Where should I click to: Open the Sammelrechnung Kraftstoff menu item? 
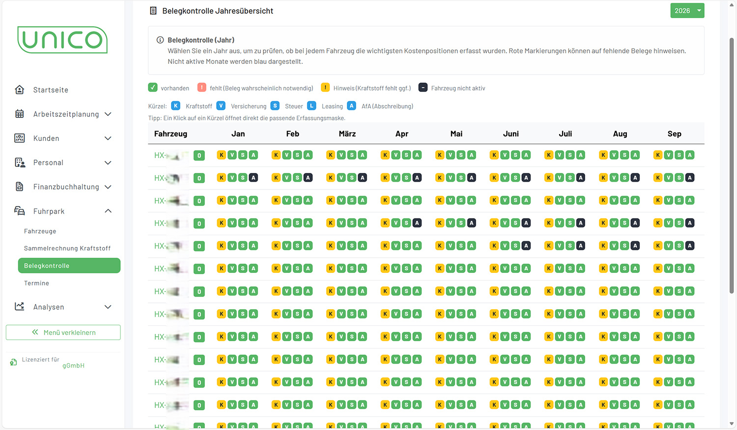click(x=67, y=248)
